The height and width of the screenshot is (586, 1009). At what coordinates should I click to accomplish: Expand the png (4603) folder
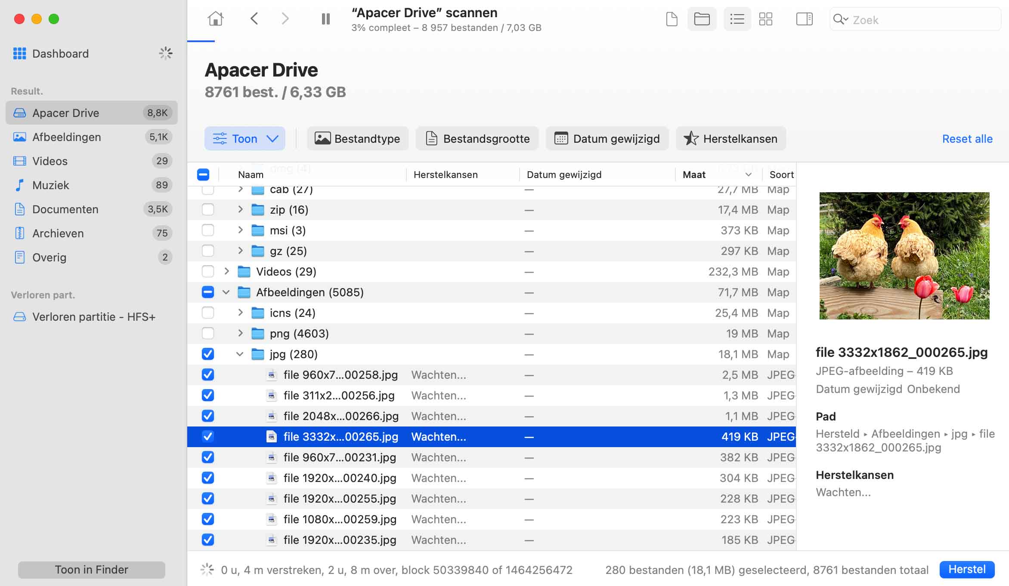click(x=240, y=333)
